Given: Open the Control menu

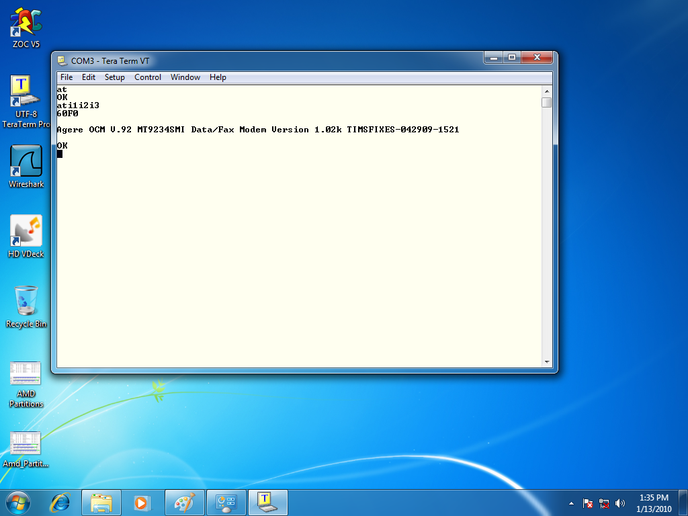Looking at the screenshot, I should point(148,77).
